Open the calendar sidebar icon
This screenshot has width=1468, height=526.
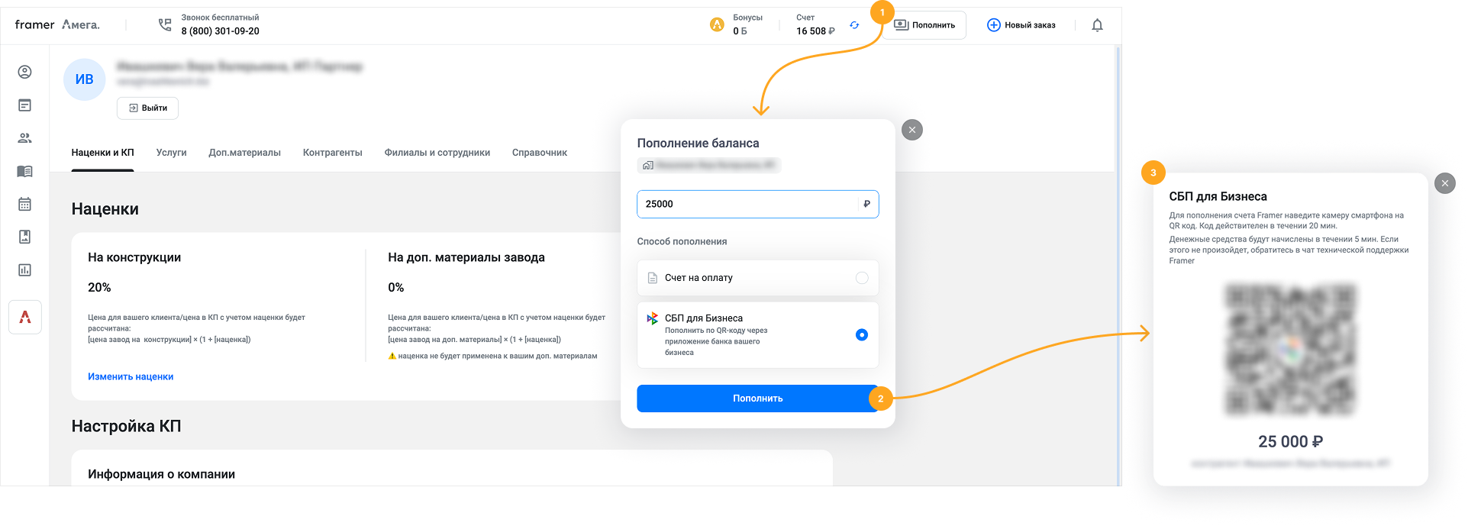pos(24,204)
